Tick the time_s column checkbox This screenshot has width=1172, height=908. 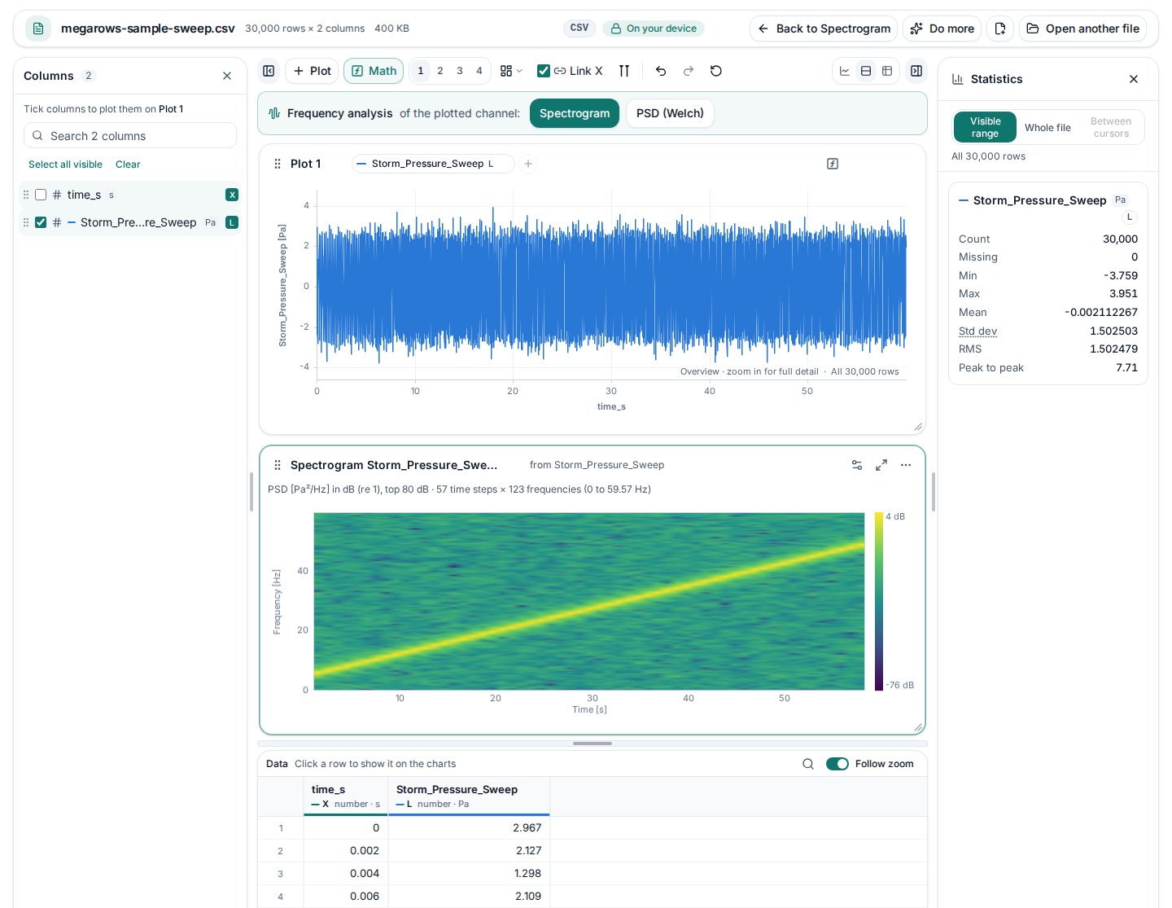tap(41, 195)
